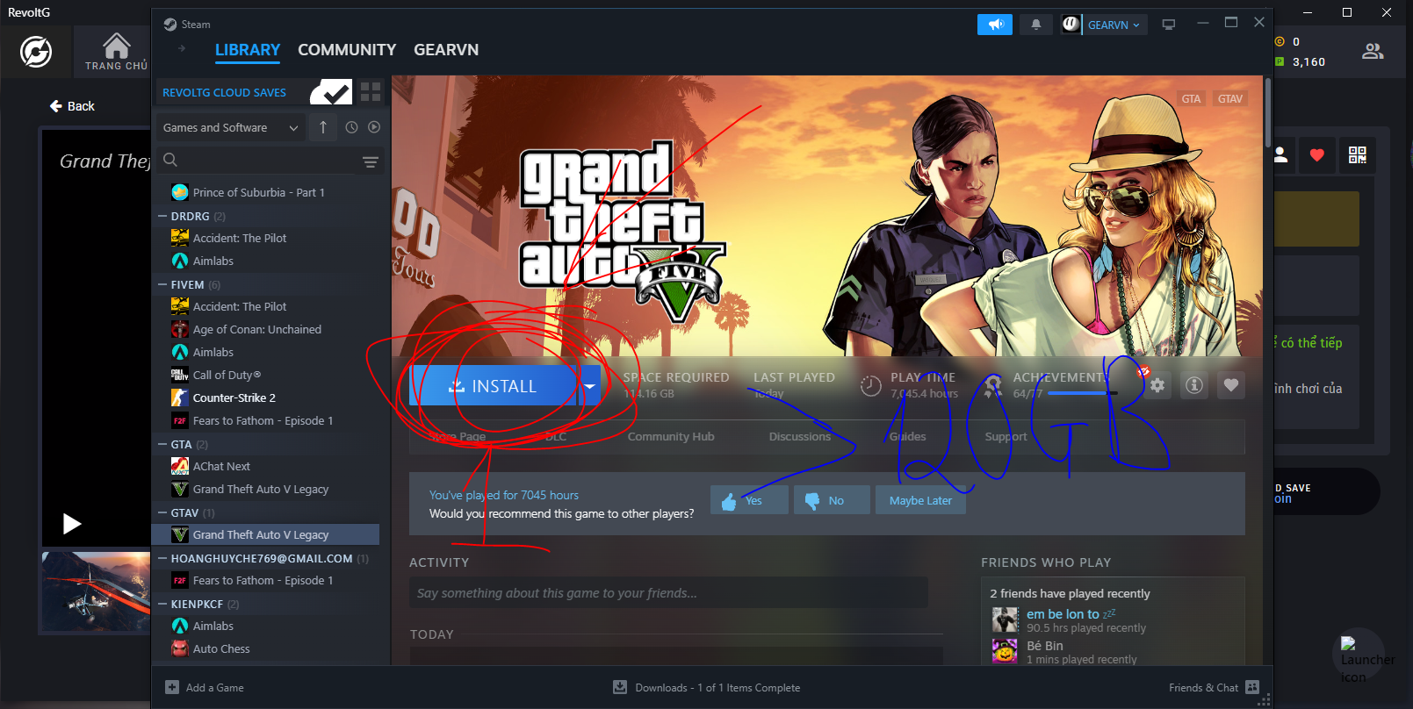The image size is (1413, 709).
Task: Toggle the library collections grid view icon
Action: [371, 92]
